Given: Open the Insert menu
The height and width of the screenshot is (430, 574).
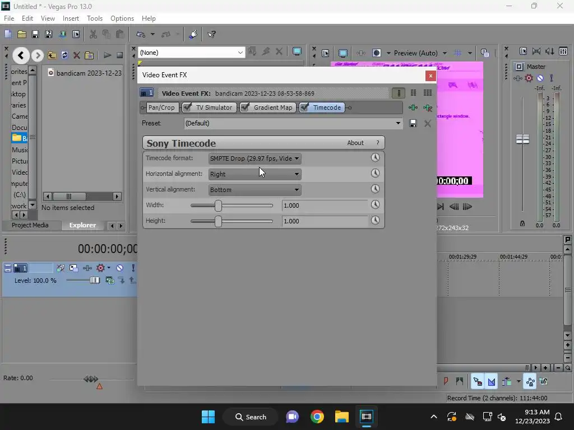Looking at the screenshot, I should tap(71, 18).
